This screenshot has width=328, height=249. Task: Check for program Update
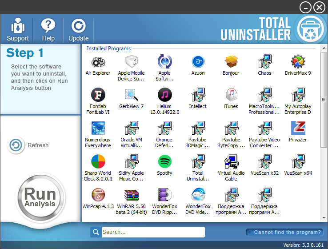click(x=78, y=29)
